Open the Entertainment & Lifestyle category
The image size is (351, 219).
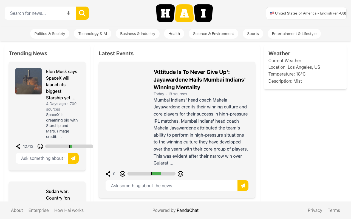294,34
